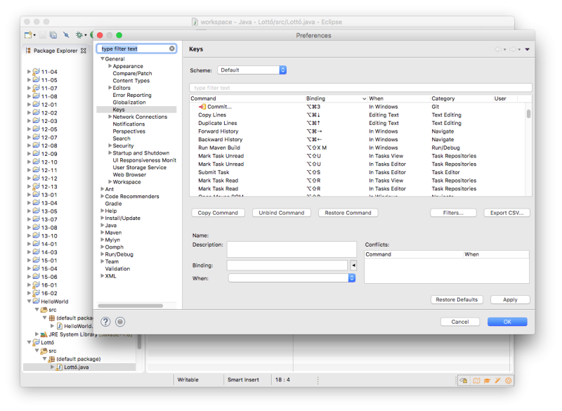Click Restore Command button
The width and height of the screenshot is (562, 411).
[x=348, y=213]
